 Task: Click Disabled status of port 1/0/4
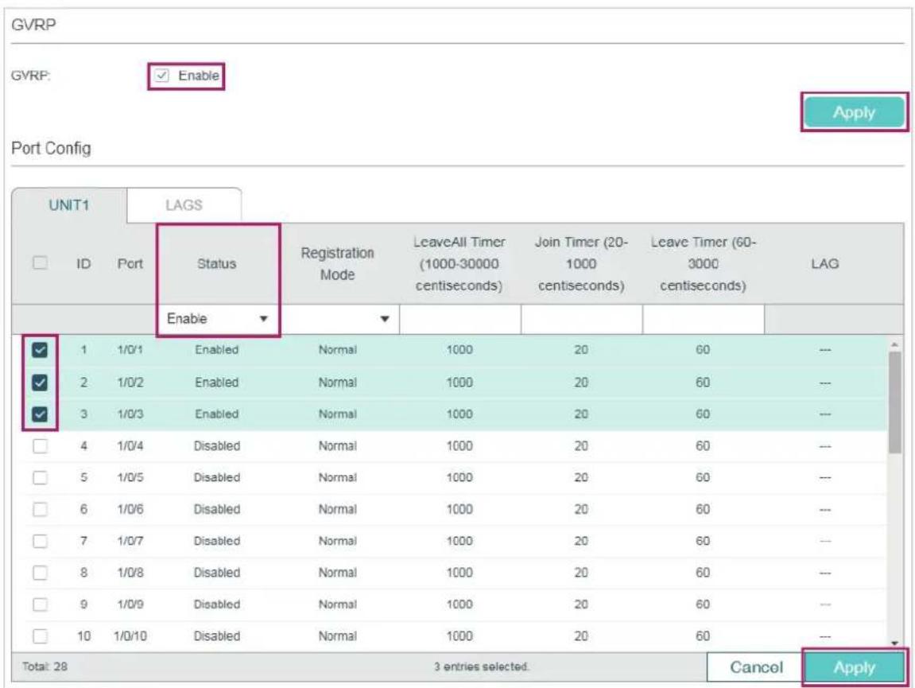pyautogui.click(x=216, y=446)
